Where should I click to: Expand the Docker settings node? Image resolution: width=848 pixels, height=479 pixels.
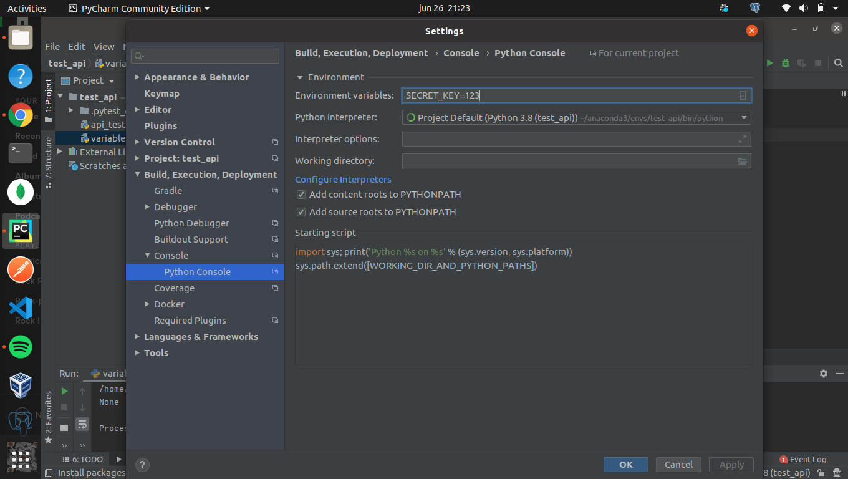click(x=147, y=304)
